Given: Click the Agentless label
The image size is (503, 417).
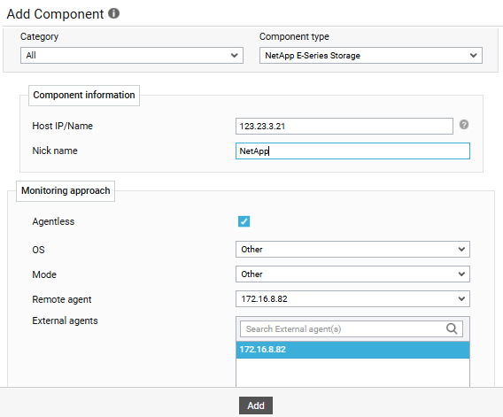Looking at the screenshot, I should (x=53, y=221).
